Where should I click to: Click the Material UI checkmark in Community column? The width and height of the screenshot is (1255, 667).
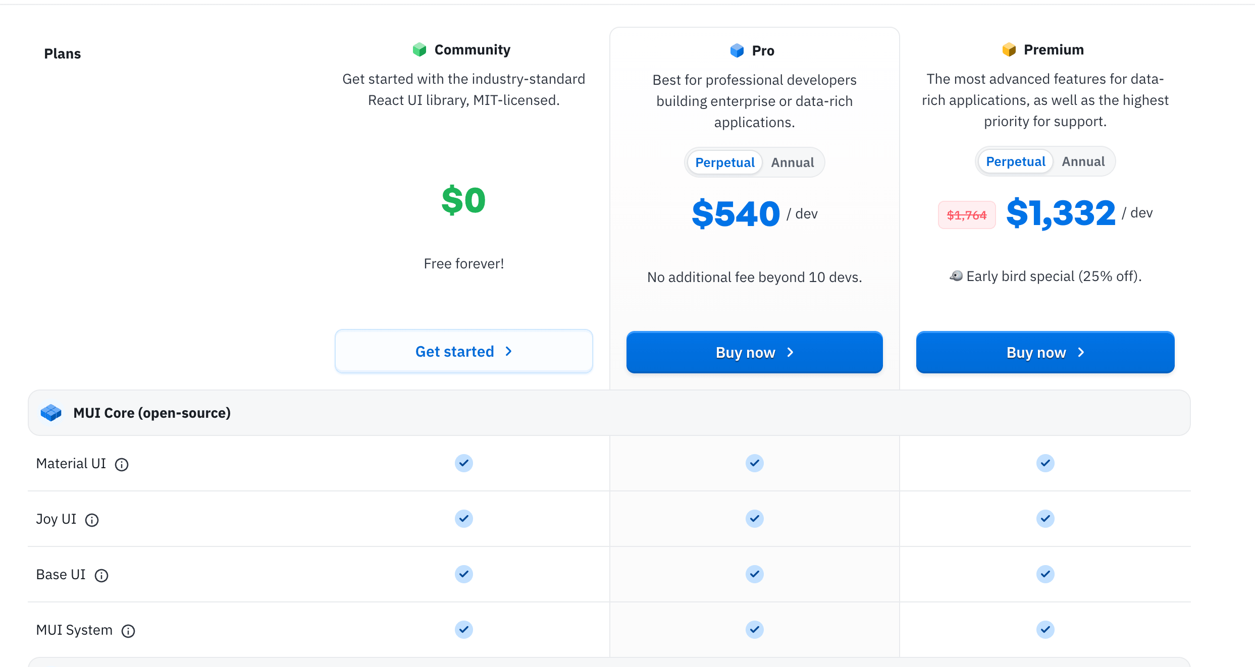[x=463, y=463]
